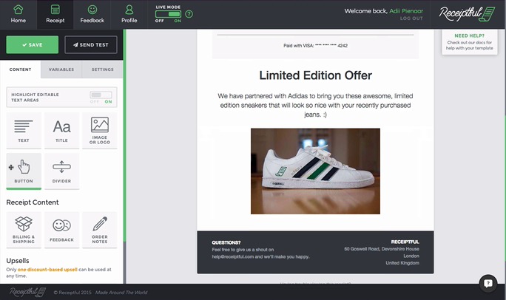This screenshot has height=300, width=506.
Task: Click the Adii Pienaar username link
Action: click(x=406, y=11)
